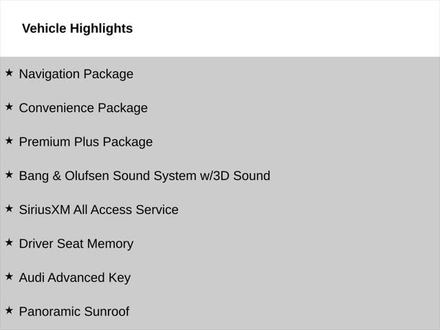
Task: Click the Panoramic Sunroof star bullet
Action: 9,310
